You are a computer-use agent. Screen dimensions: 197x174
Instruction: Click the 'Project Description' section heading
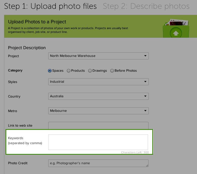coord(27,48)
